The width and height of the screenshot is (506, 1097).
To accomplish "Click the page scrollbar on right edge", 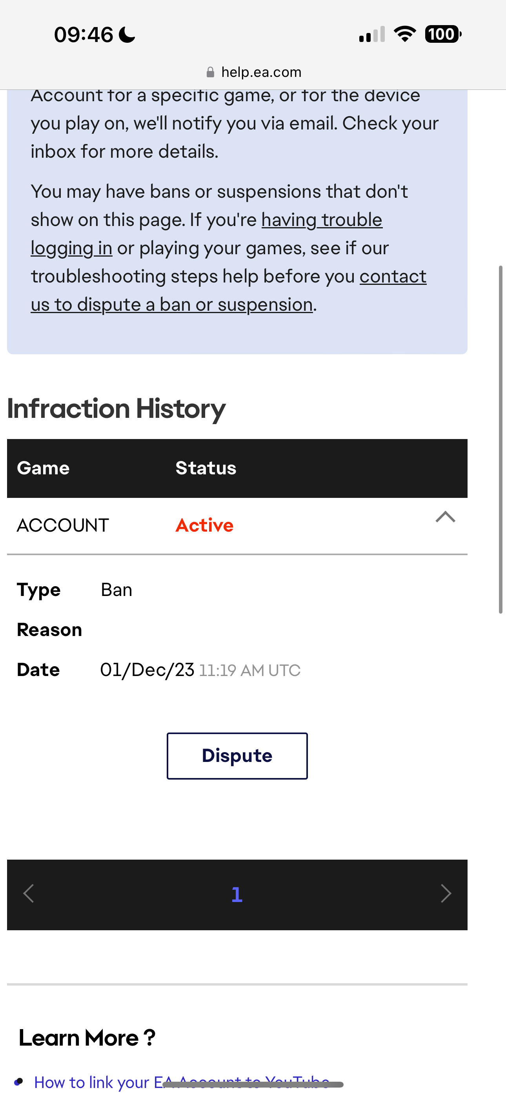I will (501, 439).
